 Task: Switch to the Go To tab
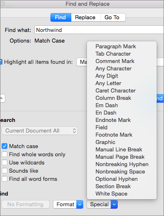tap(112, 17)
